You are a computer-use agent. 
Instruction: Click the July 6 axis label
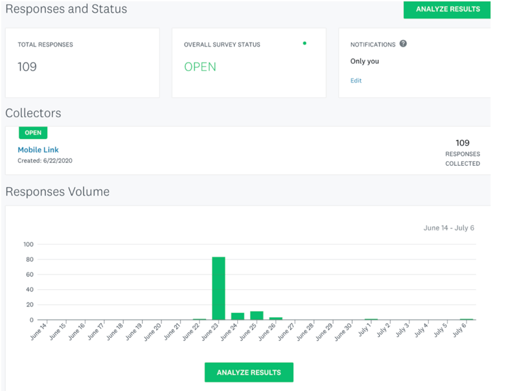pyautogui.click(x=459, y=329)
